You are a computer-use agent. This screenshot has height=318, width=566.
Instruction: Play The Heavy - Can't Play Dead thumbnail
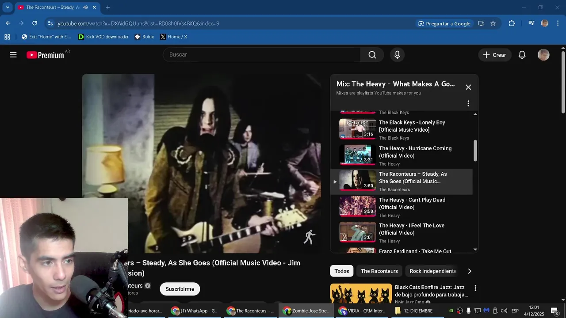coord(357,206)
